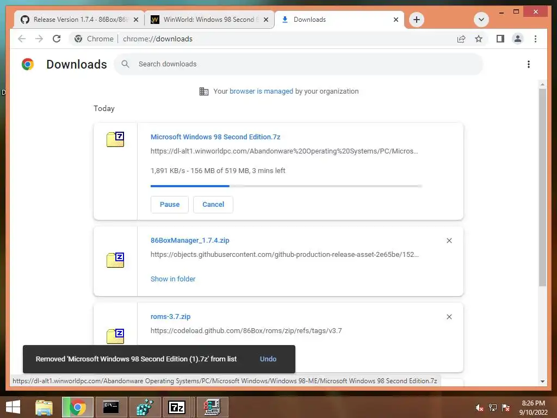Click the scrollbar down arrow
This screenshot has height=418, width=557.
(542, 382)
